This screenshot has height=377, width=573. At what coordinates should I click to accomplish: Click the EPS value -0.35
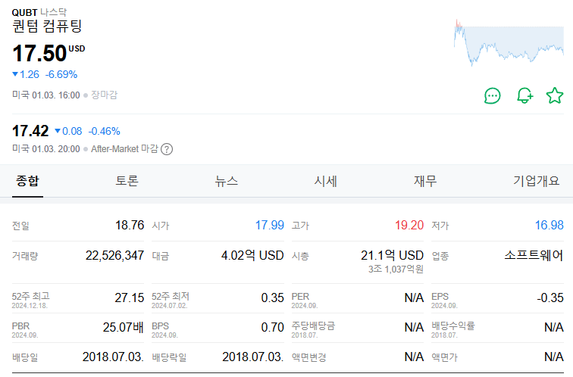[550, 298]
